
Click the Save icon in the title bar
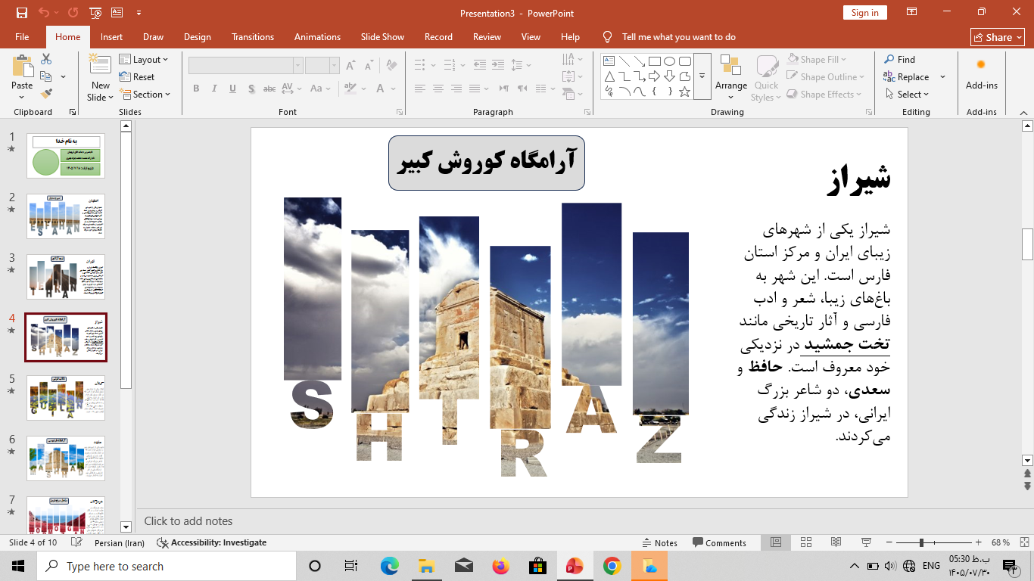tap(21, 13)
